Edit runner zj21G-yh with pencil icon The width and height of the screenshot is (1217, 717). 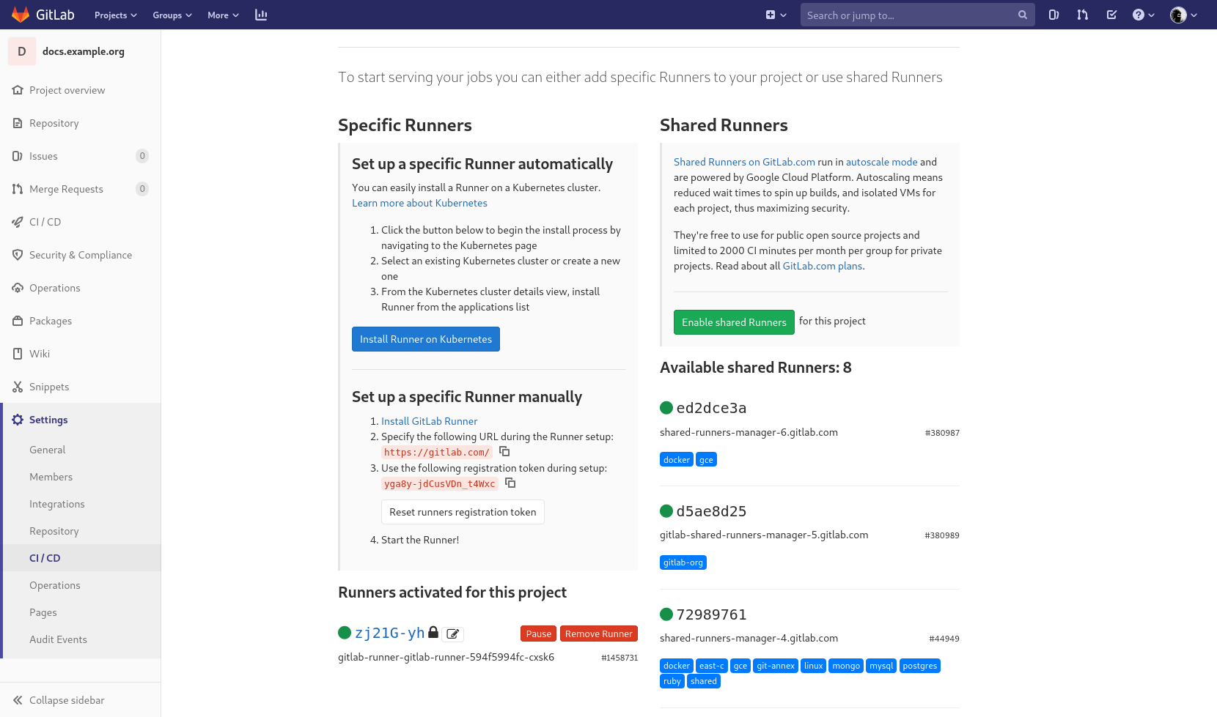[x=453, y=634]
